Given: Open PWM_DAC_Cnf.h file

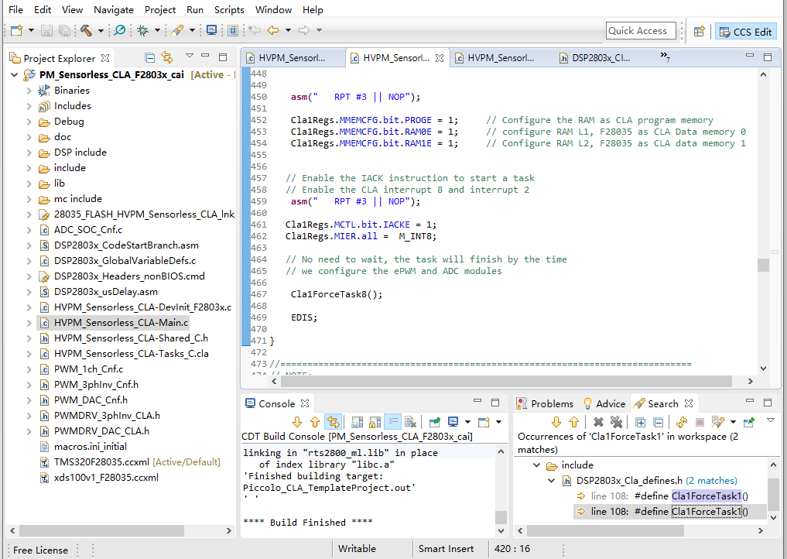Looking at the screenshot, I should click(90, 400).
